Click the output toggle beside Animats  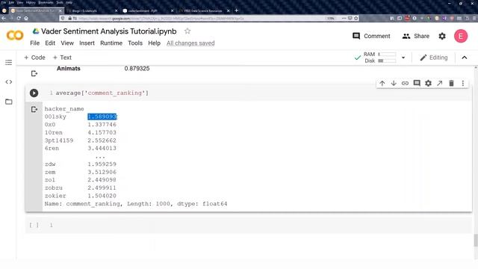click(34, 73)
